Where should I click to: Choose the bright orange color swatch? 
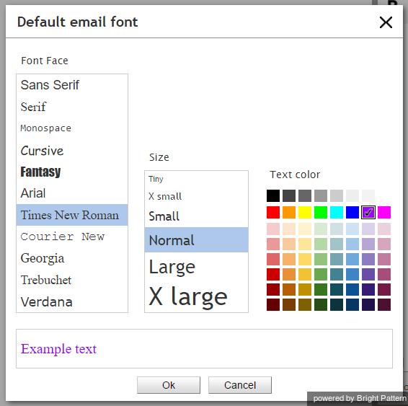tap(289, 212)
